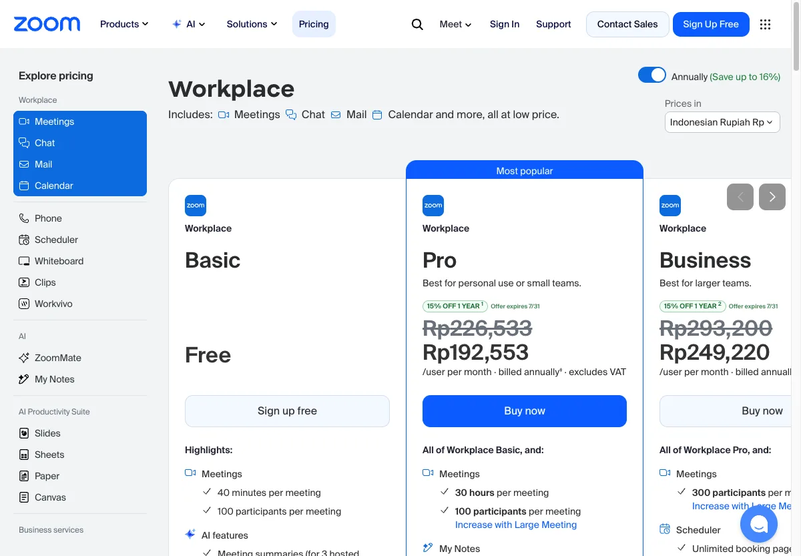The image size is (801, 556).
Task: Click the Whiteboard icon in sidebar
Action: (24, 261)
